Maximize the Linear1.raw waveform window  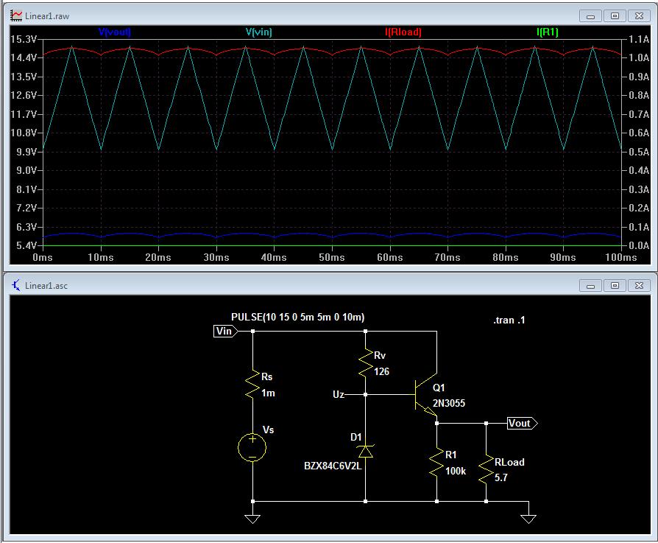point(615,15)
